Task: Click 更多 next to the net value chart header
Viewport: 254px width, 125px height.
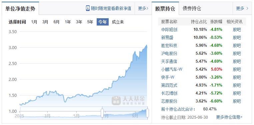Action: coord(143,8)
